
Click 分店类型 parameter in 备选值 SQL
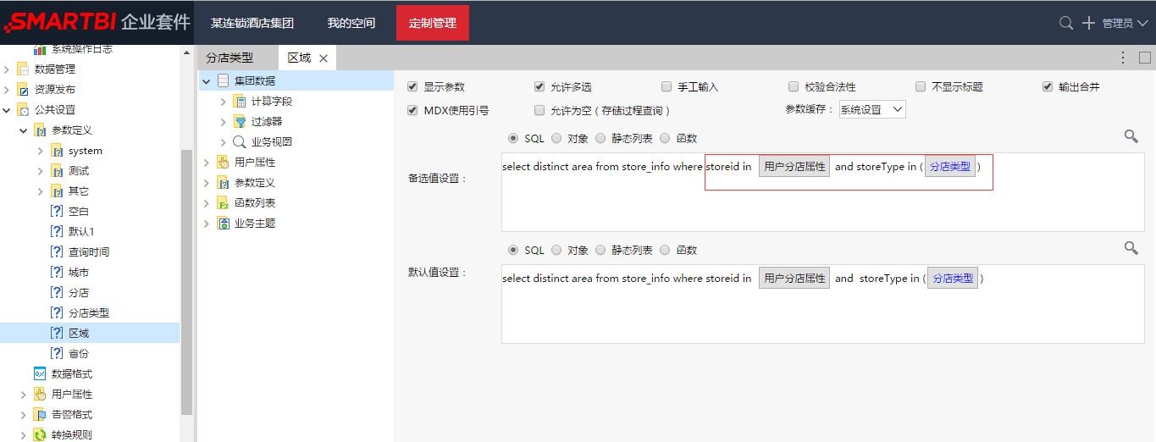(x=950, y=167)
